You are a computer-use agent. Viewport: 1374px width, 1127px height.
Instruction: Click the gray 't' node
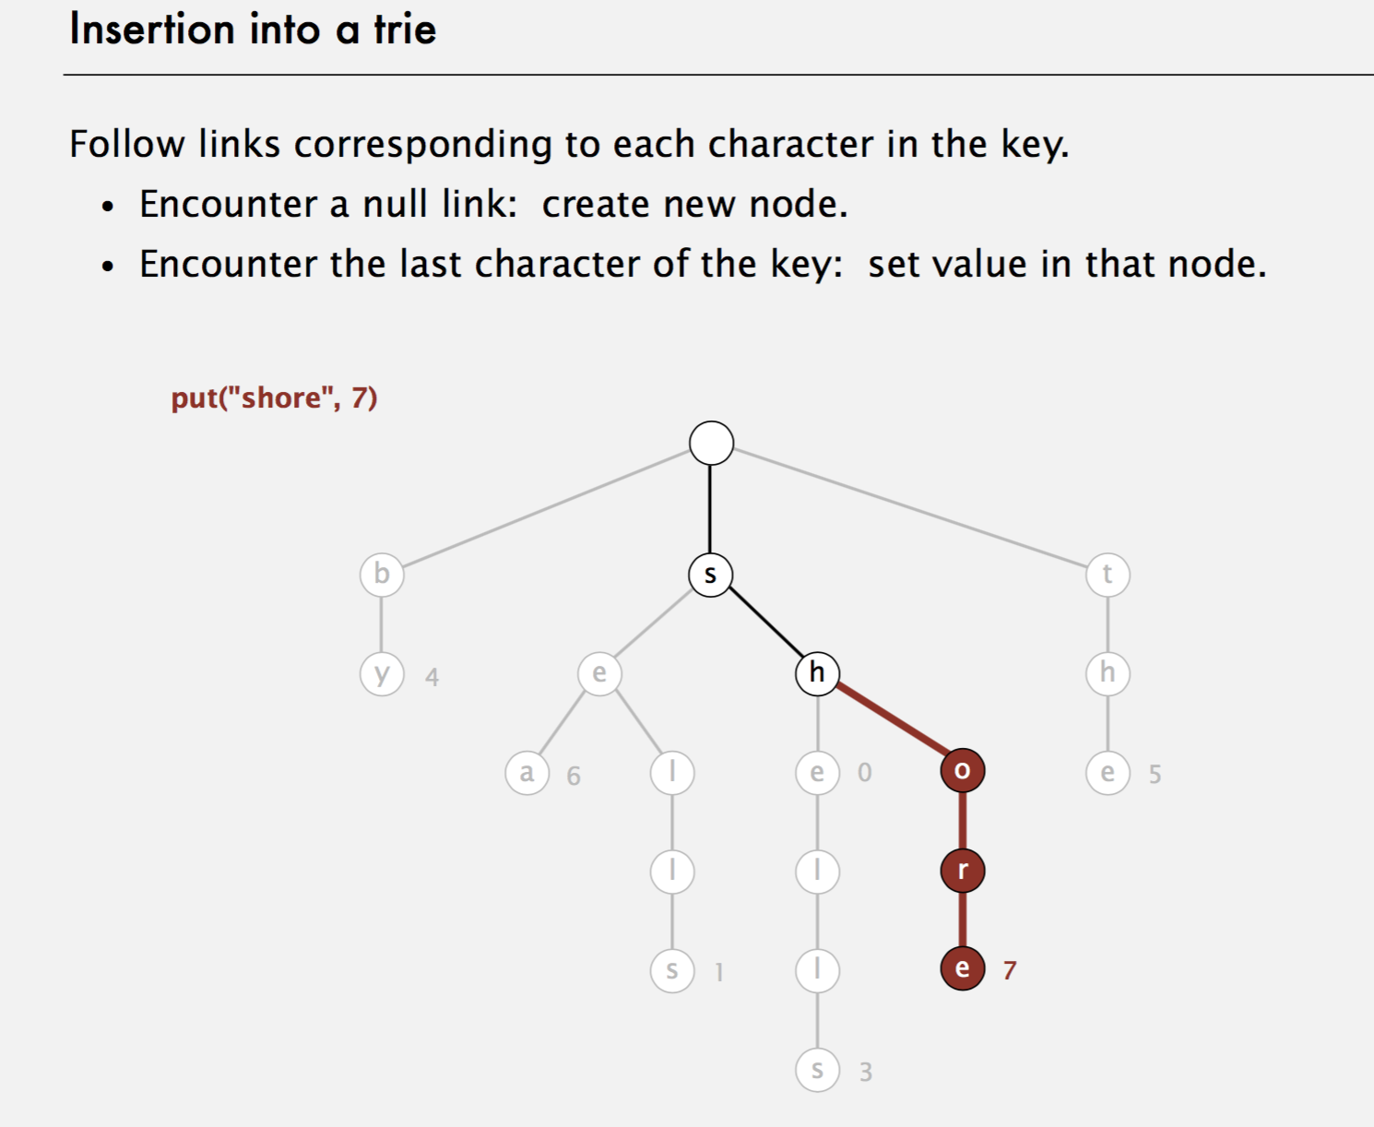pyautogui.click(x=1107, y=575)
